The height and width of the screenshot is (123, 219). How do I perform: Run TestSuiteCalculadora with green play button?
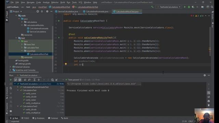tap(185, 7)
